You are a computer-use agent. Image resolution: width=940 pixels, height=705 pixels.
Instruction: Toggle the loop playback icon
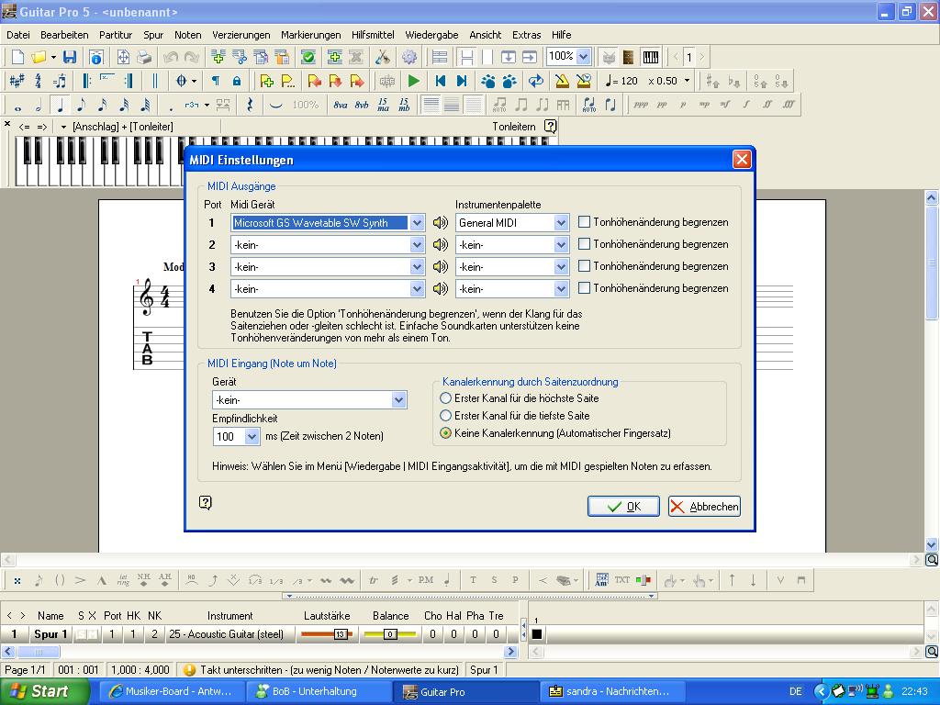tap(536, 81)
